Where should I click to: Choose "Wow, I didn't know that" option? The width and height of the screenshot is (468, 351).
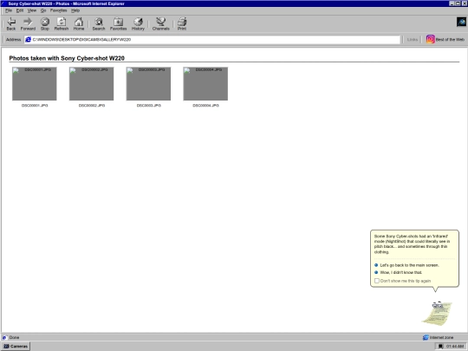(x=401, y=272)
